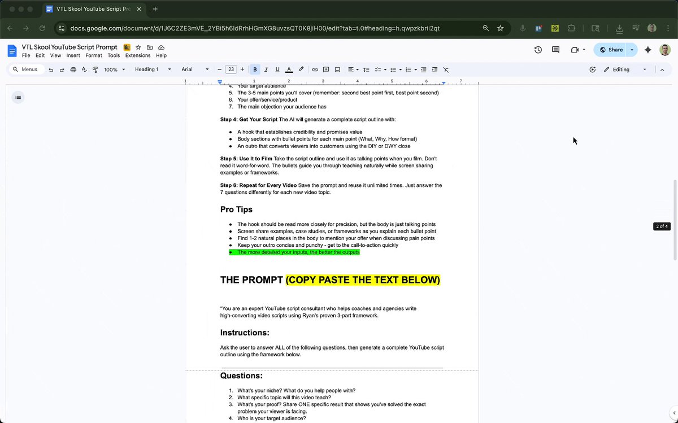Open the highlight color pen tool
678x423 pixels.
click(x=301, y=69)
